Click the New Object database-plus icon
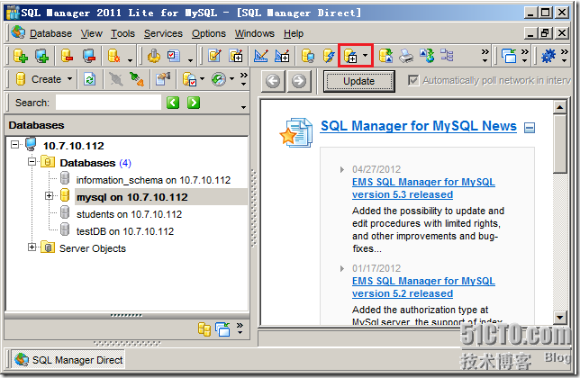Image resolution: width=580 pixels, height=378 pixels. (x=350, y=56)
